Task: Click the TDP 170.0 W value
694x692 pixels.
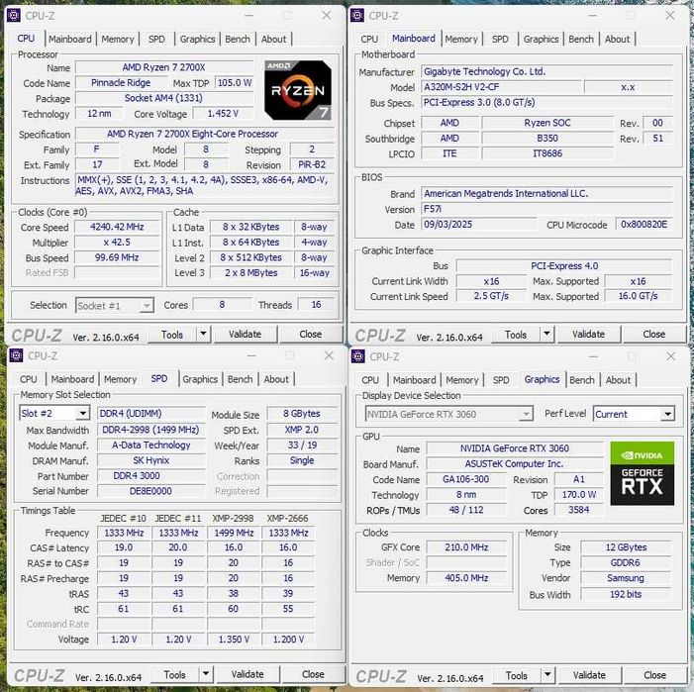Action: (579, 495)
